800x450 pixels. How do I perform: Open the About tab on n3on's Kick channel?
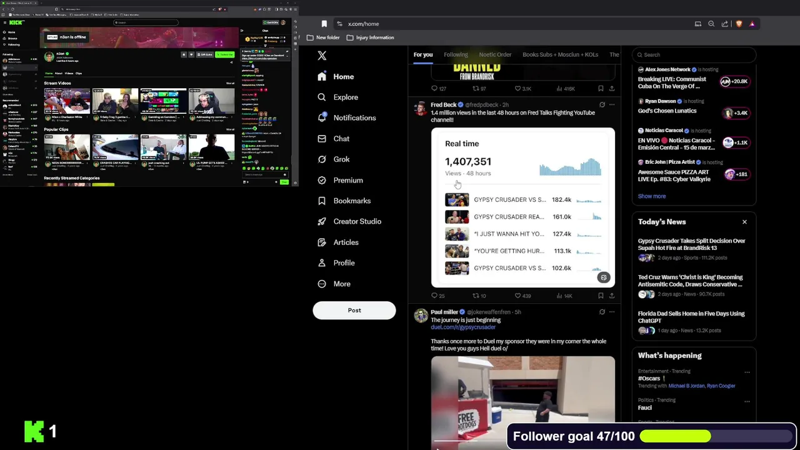(x=59, y=73)
